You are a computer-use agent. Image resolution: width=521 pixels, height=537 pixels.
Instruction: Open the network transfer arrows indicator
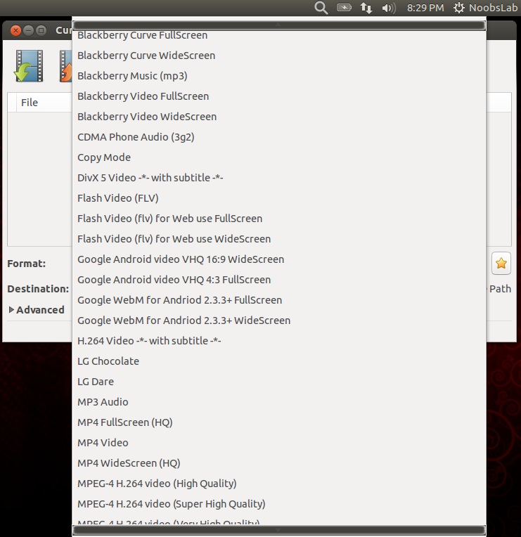tap(366, 8)
